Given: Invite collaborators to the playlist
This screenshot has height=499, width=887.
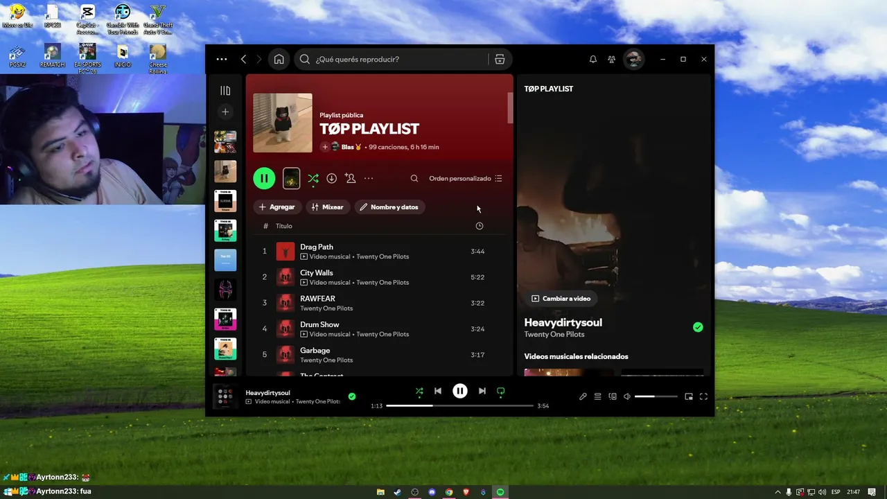Looking at the screenshot, I should click(351, 178).
